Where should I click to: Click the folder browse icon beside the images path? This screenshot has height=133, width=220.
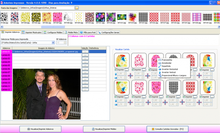(77, 8)
